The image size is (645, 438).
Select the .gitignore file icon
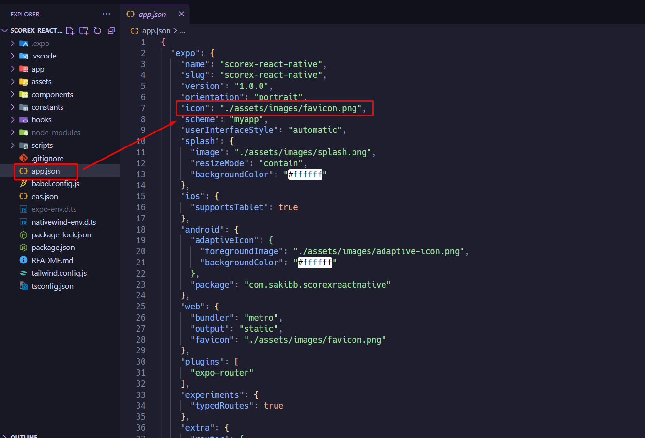[23, 158]
